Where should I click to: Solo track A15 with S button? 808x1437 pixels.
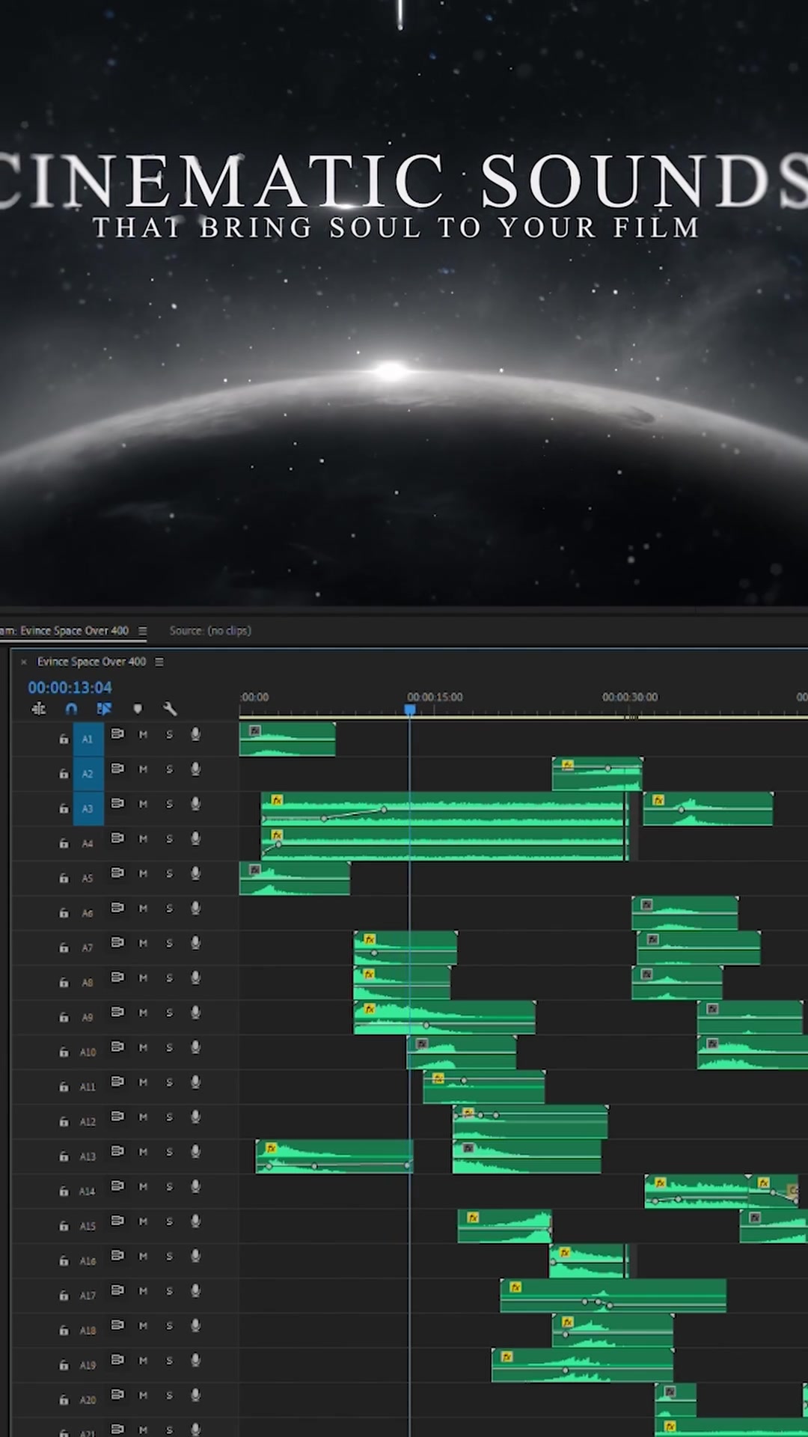tap(169, 1221)
